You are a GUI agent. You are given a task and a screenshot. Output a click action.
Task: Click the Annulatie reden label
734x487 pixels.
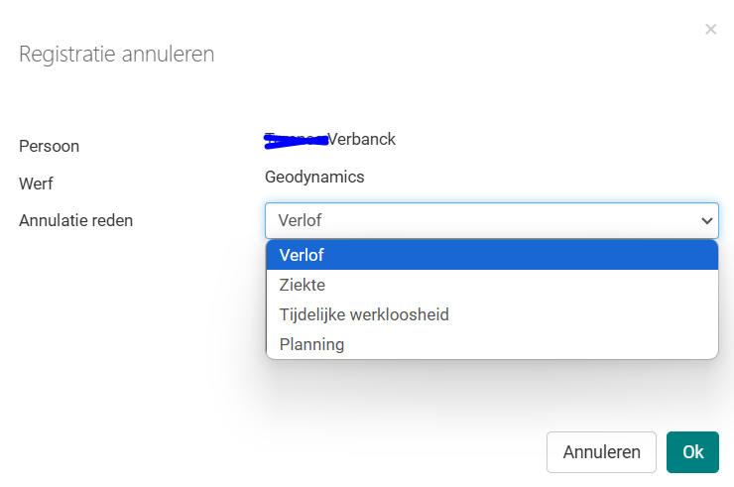click(75, 220)
